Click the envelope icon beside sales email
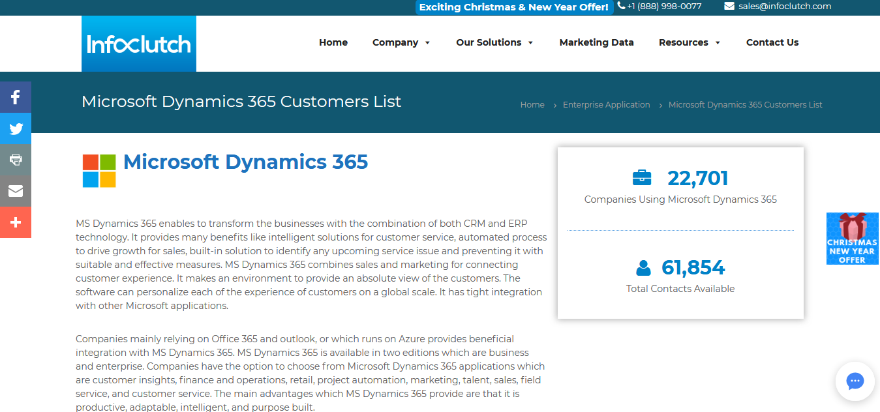Viewport: 880px width, 412px height. pos(729,7)
